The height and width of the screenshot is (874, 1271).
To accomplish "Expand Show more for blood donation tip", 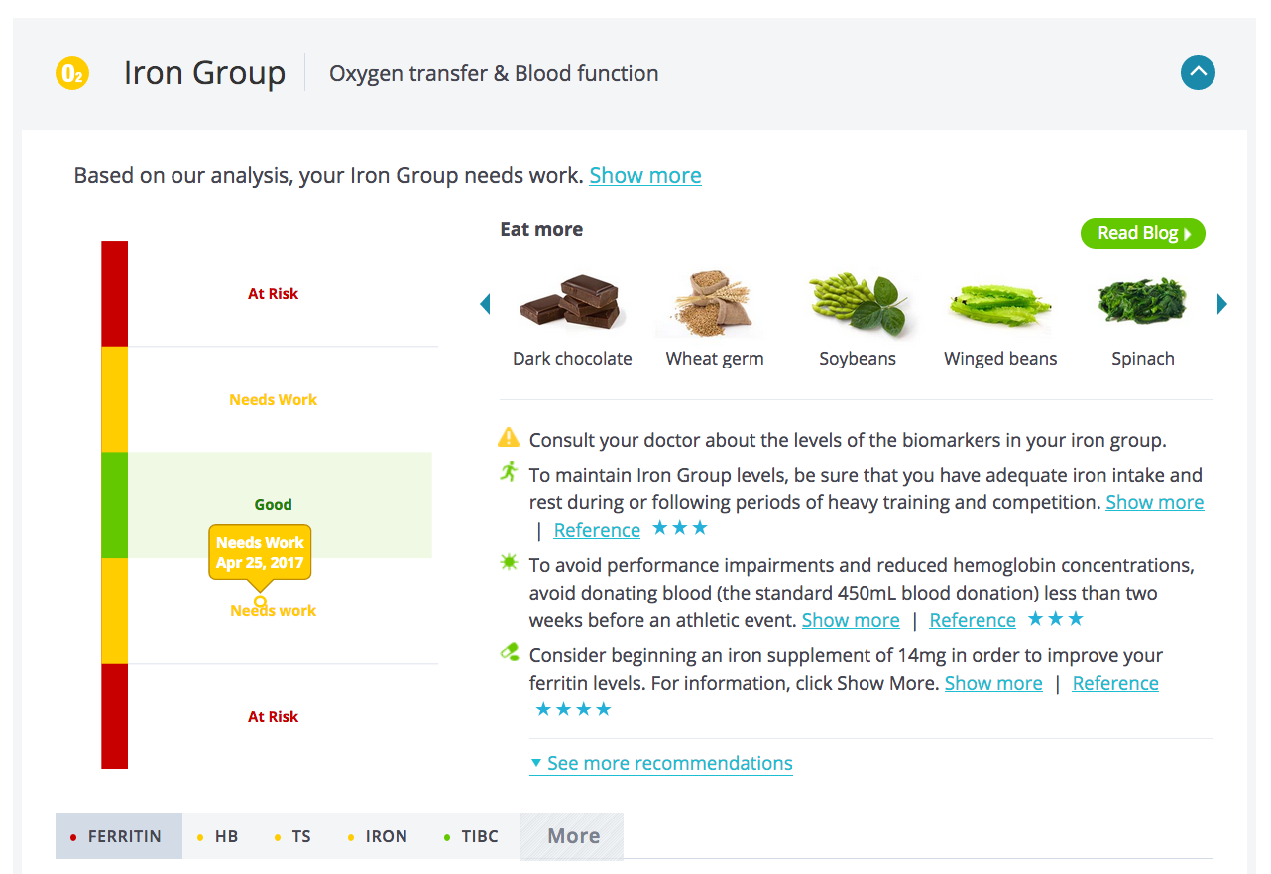I will coord(851,620).
